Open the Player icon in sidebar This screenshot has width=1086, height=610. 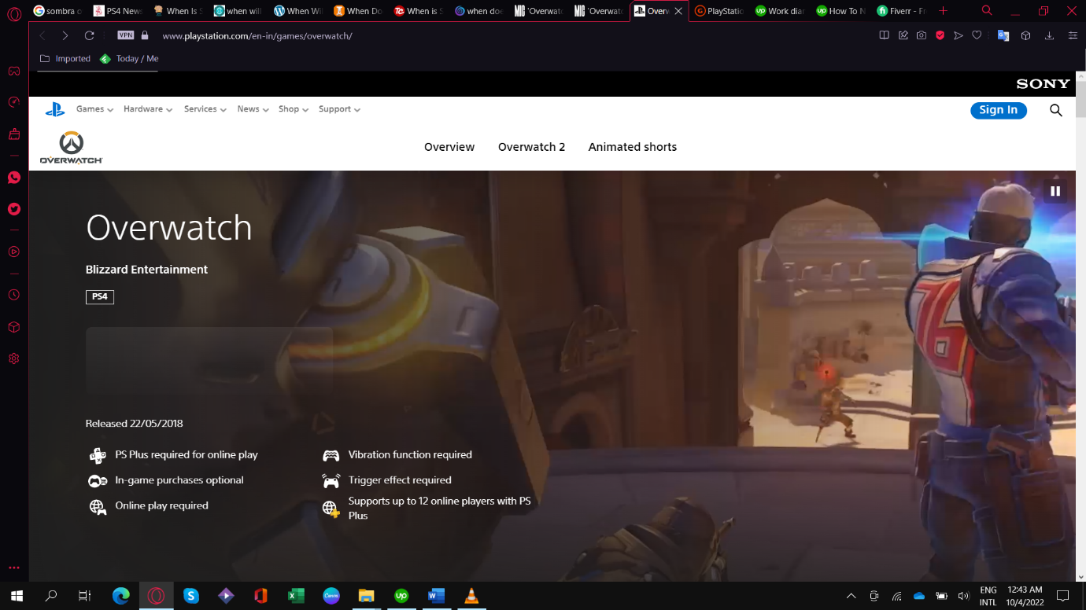pos(14,252)
